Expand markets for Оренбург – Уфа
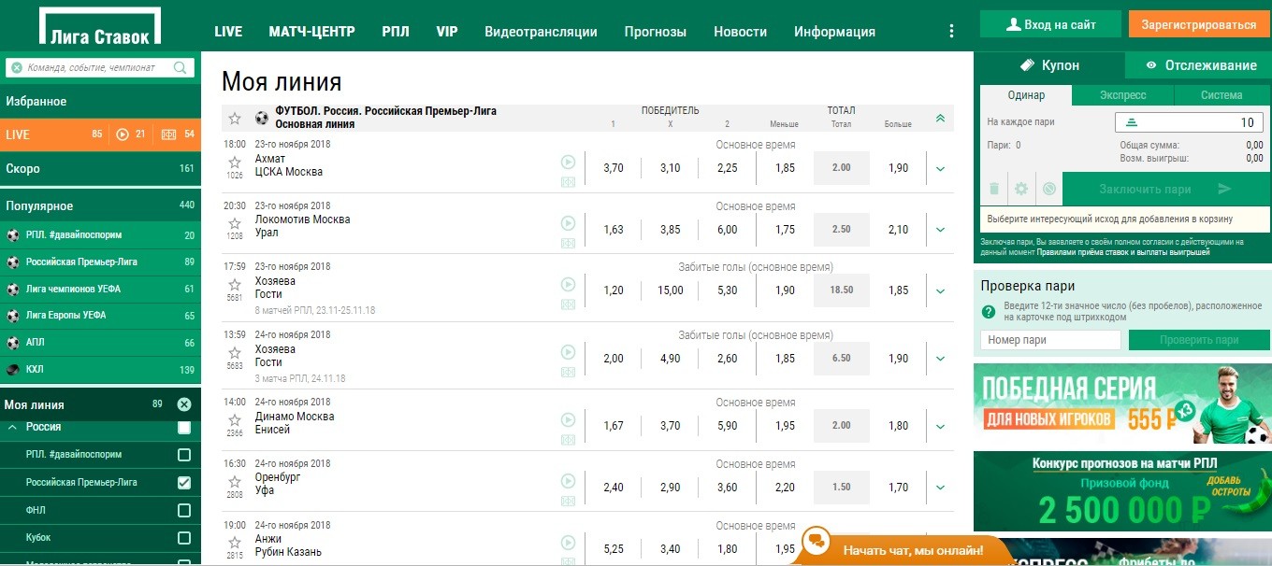 point(940,488)
